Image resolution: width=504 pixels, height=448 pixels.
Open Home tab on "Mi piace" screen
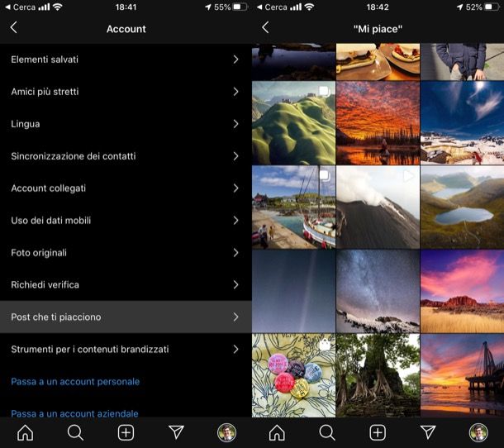point(277,432)
